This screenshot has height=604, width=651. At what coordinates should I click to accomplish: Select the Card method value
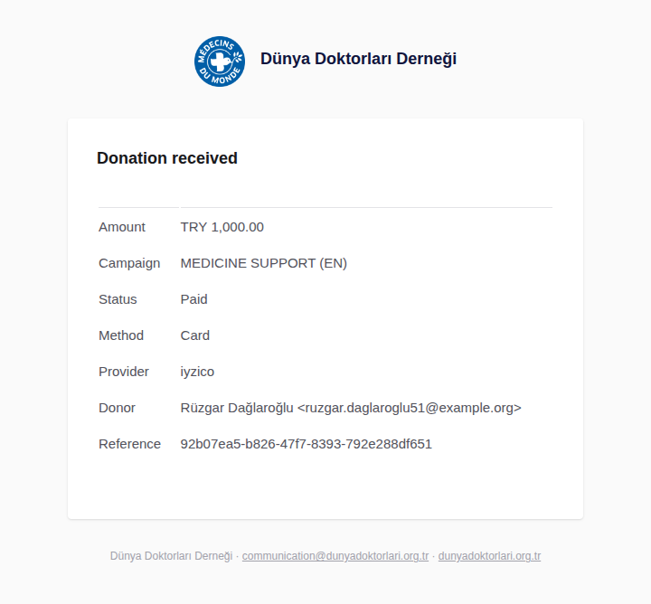pyautogui.click(x=194, y=335)
